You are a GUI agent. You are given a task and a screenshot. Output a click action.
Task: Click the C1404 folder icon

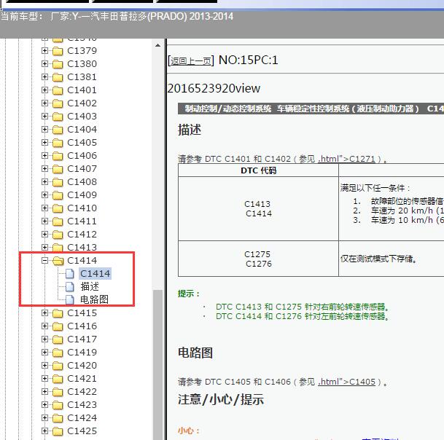tap(58, 130)
